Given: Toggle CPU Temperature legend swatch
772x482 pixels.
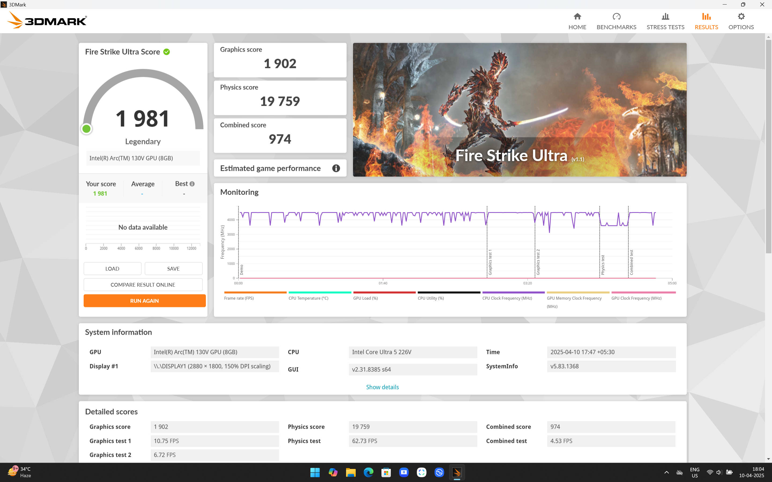Looking at the screenshot, I should tap(320, 292).
